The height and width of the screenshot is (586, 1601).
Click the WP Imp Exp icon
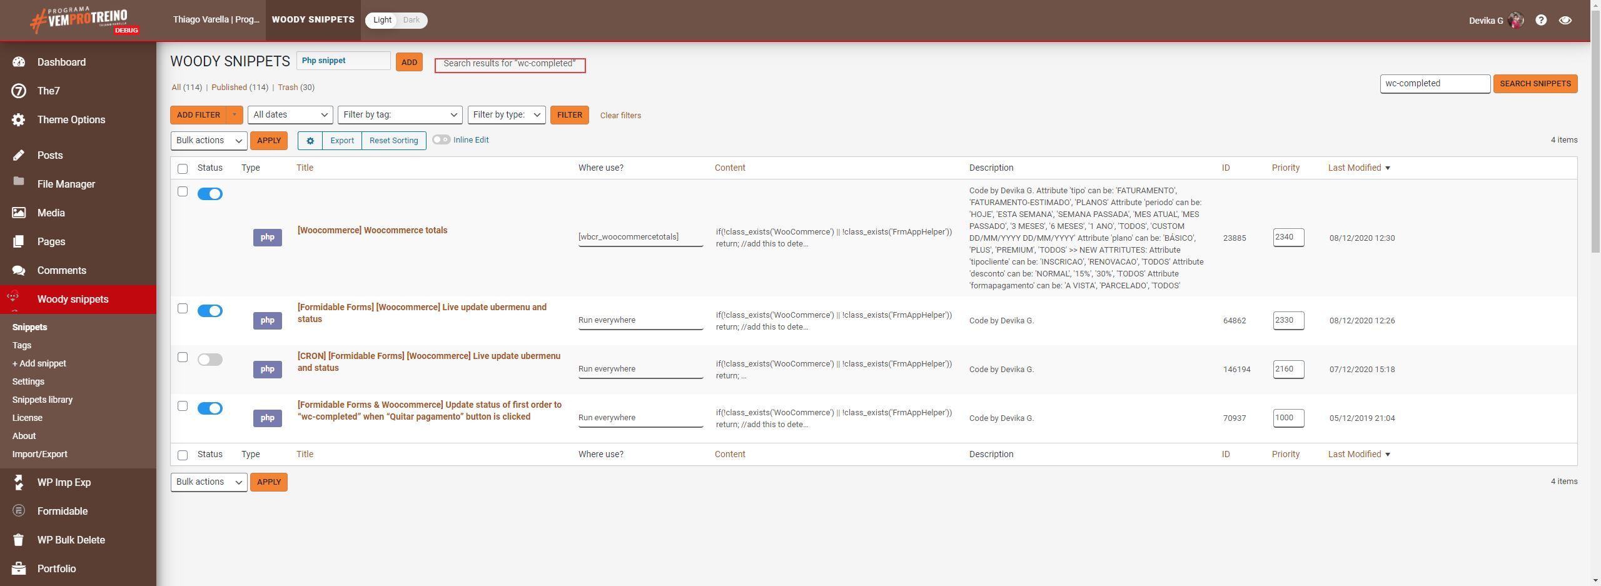pyautogui.click(x=19, y=482)
